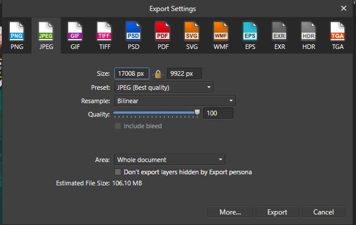Switch to the JPEG format tab
356x225 pixels.
pos(46,36)
